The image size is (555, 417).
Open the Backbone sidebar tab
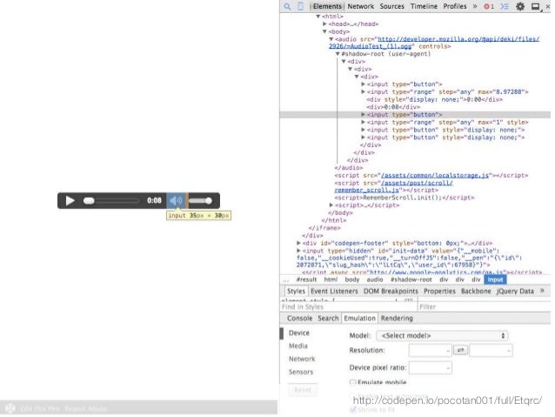click(476, 291)
